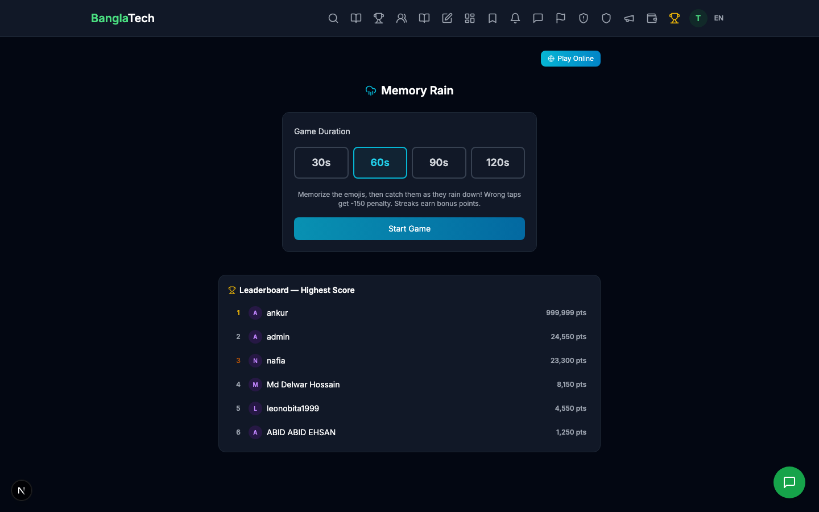The image size is (819, 512).
Task: Select the 90s game duration
Action: pyautogui.click(x=439, y=163)
